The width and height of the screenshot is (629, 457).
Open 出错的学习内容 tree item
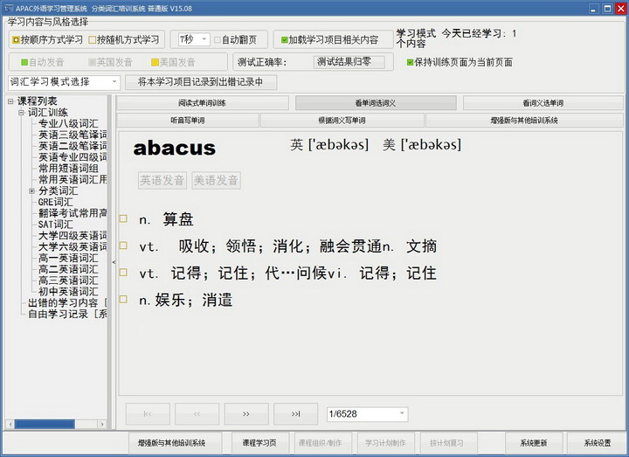(x=67, y=303)
